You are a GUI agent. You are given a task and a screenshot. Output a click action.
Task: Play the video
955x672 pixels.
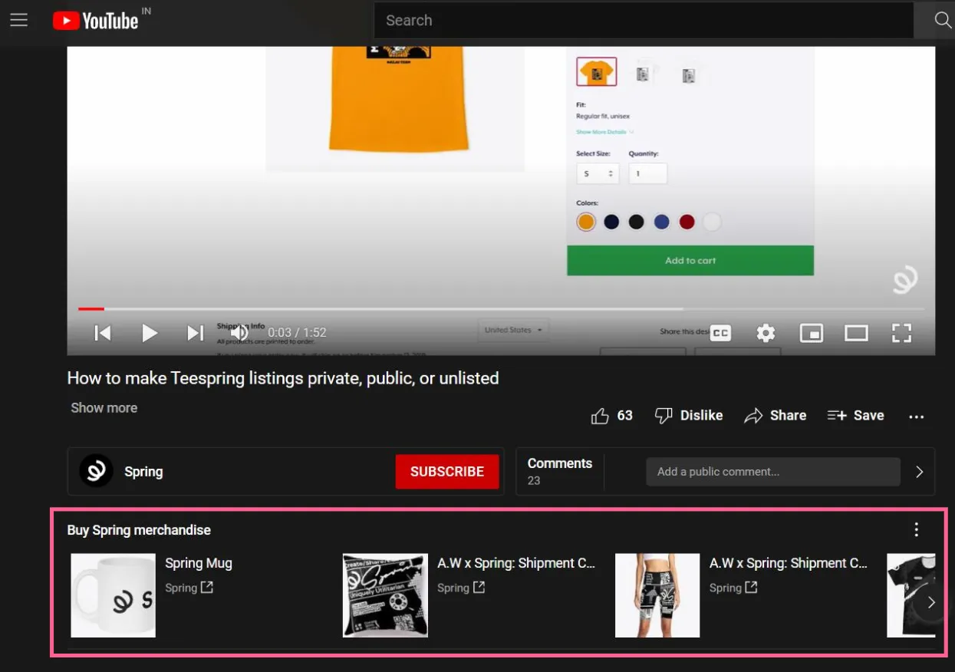[x=150, y=333]
